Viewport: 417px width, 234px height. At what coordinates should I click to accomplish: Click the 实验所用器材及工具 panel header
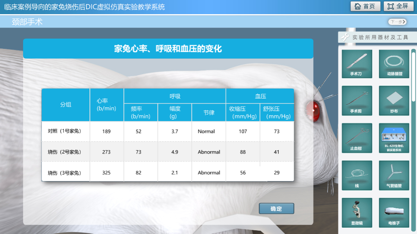tap(376, 37)
